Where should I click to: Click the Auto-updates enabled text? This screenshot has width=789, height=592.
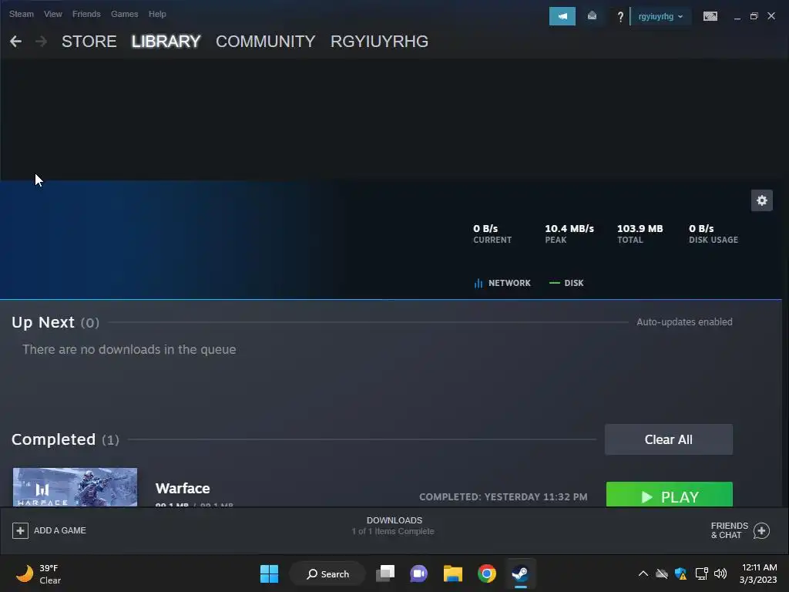pos(684,322)
